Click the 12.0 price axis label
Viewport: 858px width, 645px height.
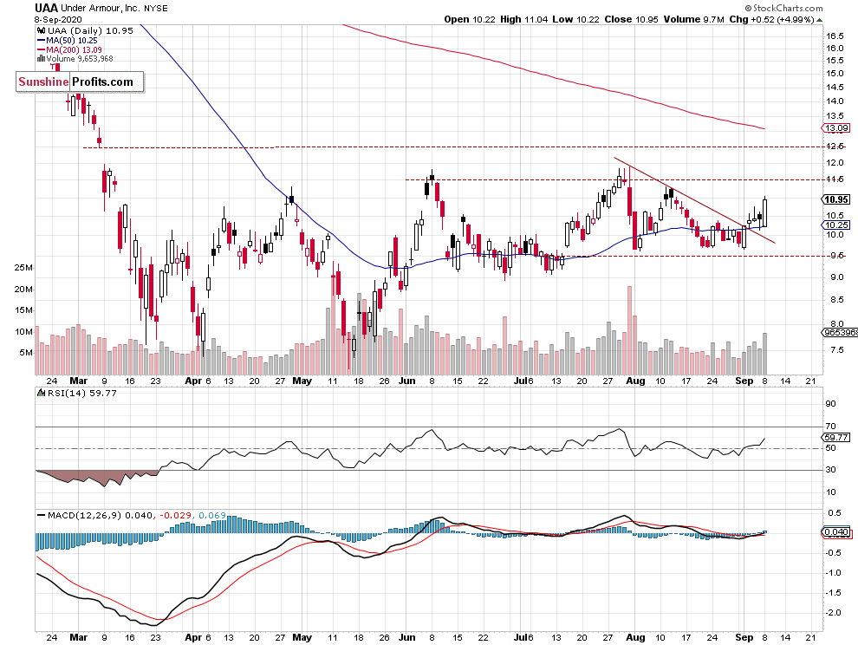835,163
